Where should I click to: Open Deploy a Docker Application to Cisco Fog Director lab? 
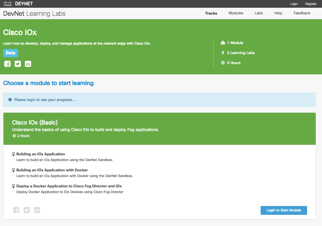point(69,186)
